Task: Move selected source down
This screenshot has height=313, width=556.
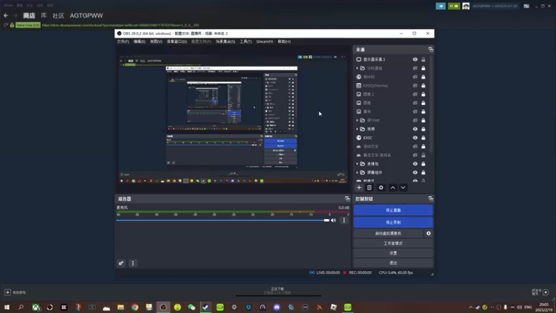Action: (x=403, y=188)
